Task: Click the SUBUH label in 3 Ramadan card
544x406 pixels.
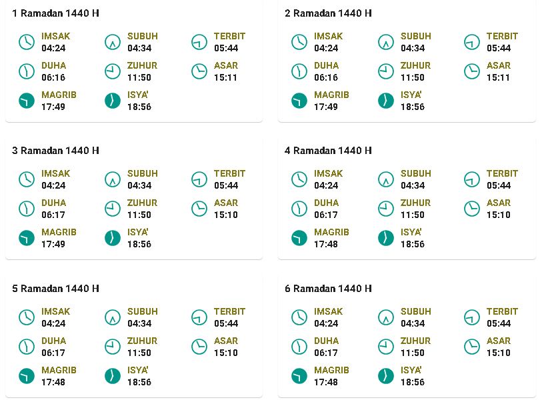Action: point(143,173)
